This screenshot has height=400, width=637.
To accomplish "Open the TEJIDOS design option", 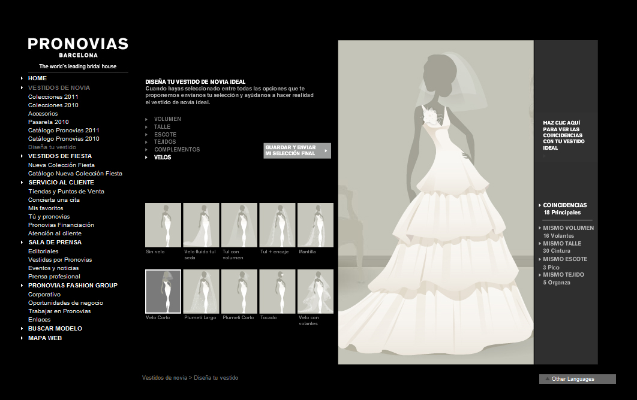I will pyautogui.click(x=165, y=141).
